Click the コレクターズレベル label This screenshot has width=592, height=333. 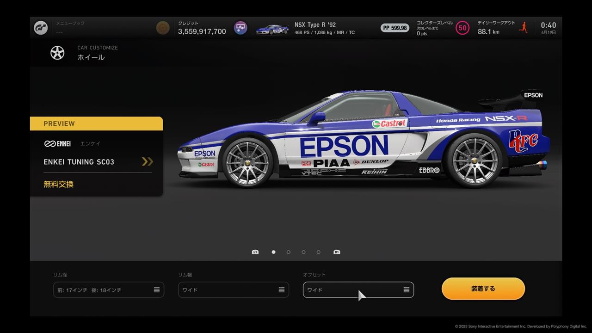click(x=435, y=23)
